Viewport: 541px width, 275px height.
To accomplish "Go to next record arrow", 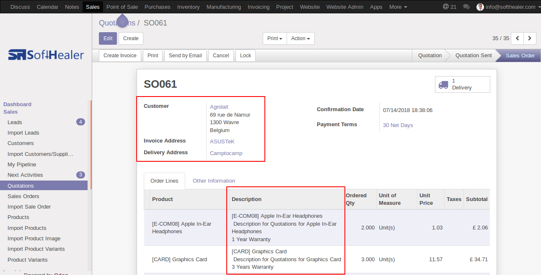I will point(530,38).
